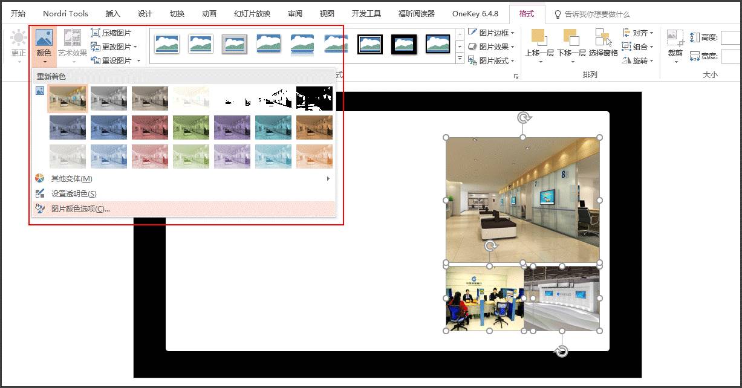
Task: Click the 重设图片 reset picture button
Action: coord(111,60)
